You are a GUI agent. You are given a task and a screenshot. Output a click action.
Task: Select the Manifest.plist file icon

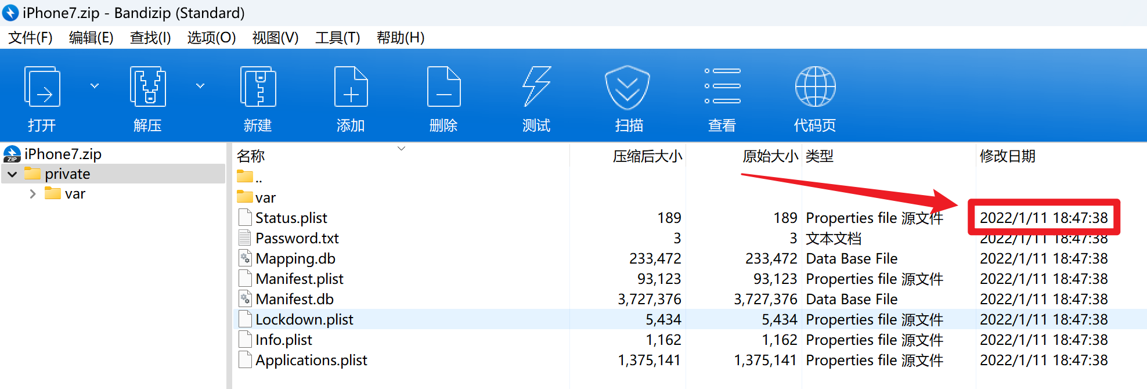click(245, 279)
